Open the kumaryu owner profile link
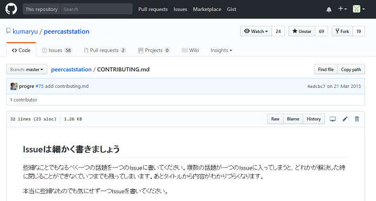The width and height of the screenshot is (376, 201). [25, 31]
